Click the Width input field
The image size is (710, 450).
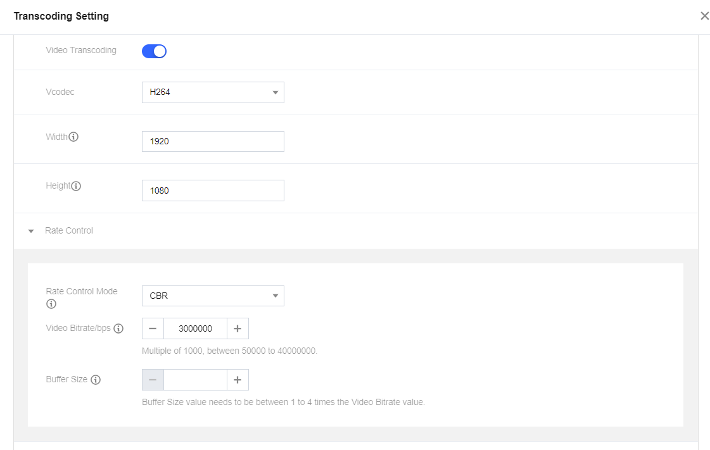pos(213,141)
